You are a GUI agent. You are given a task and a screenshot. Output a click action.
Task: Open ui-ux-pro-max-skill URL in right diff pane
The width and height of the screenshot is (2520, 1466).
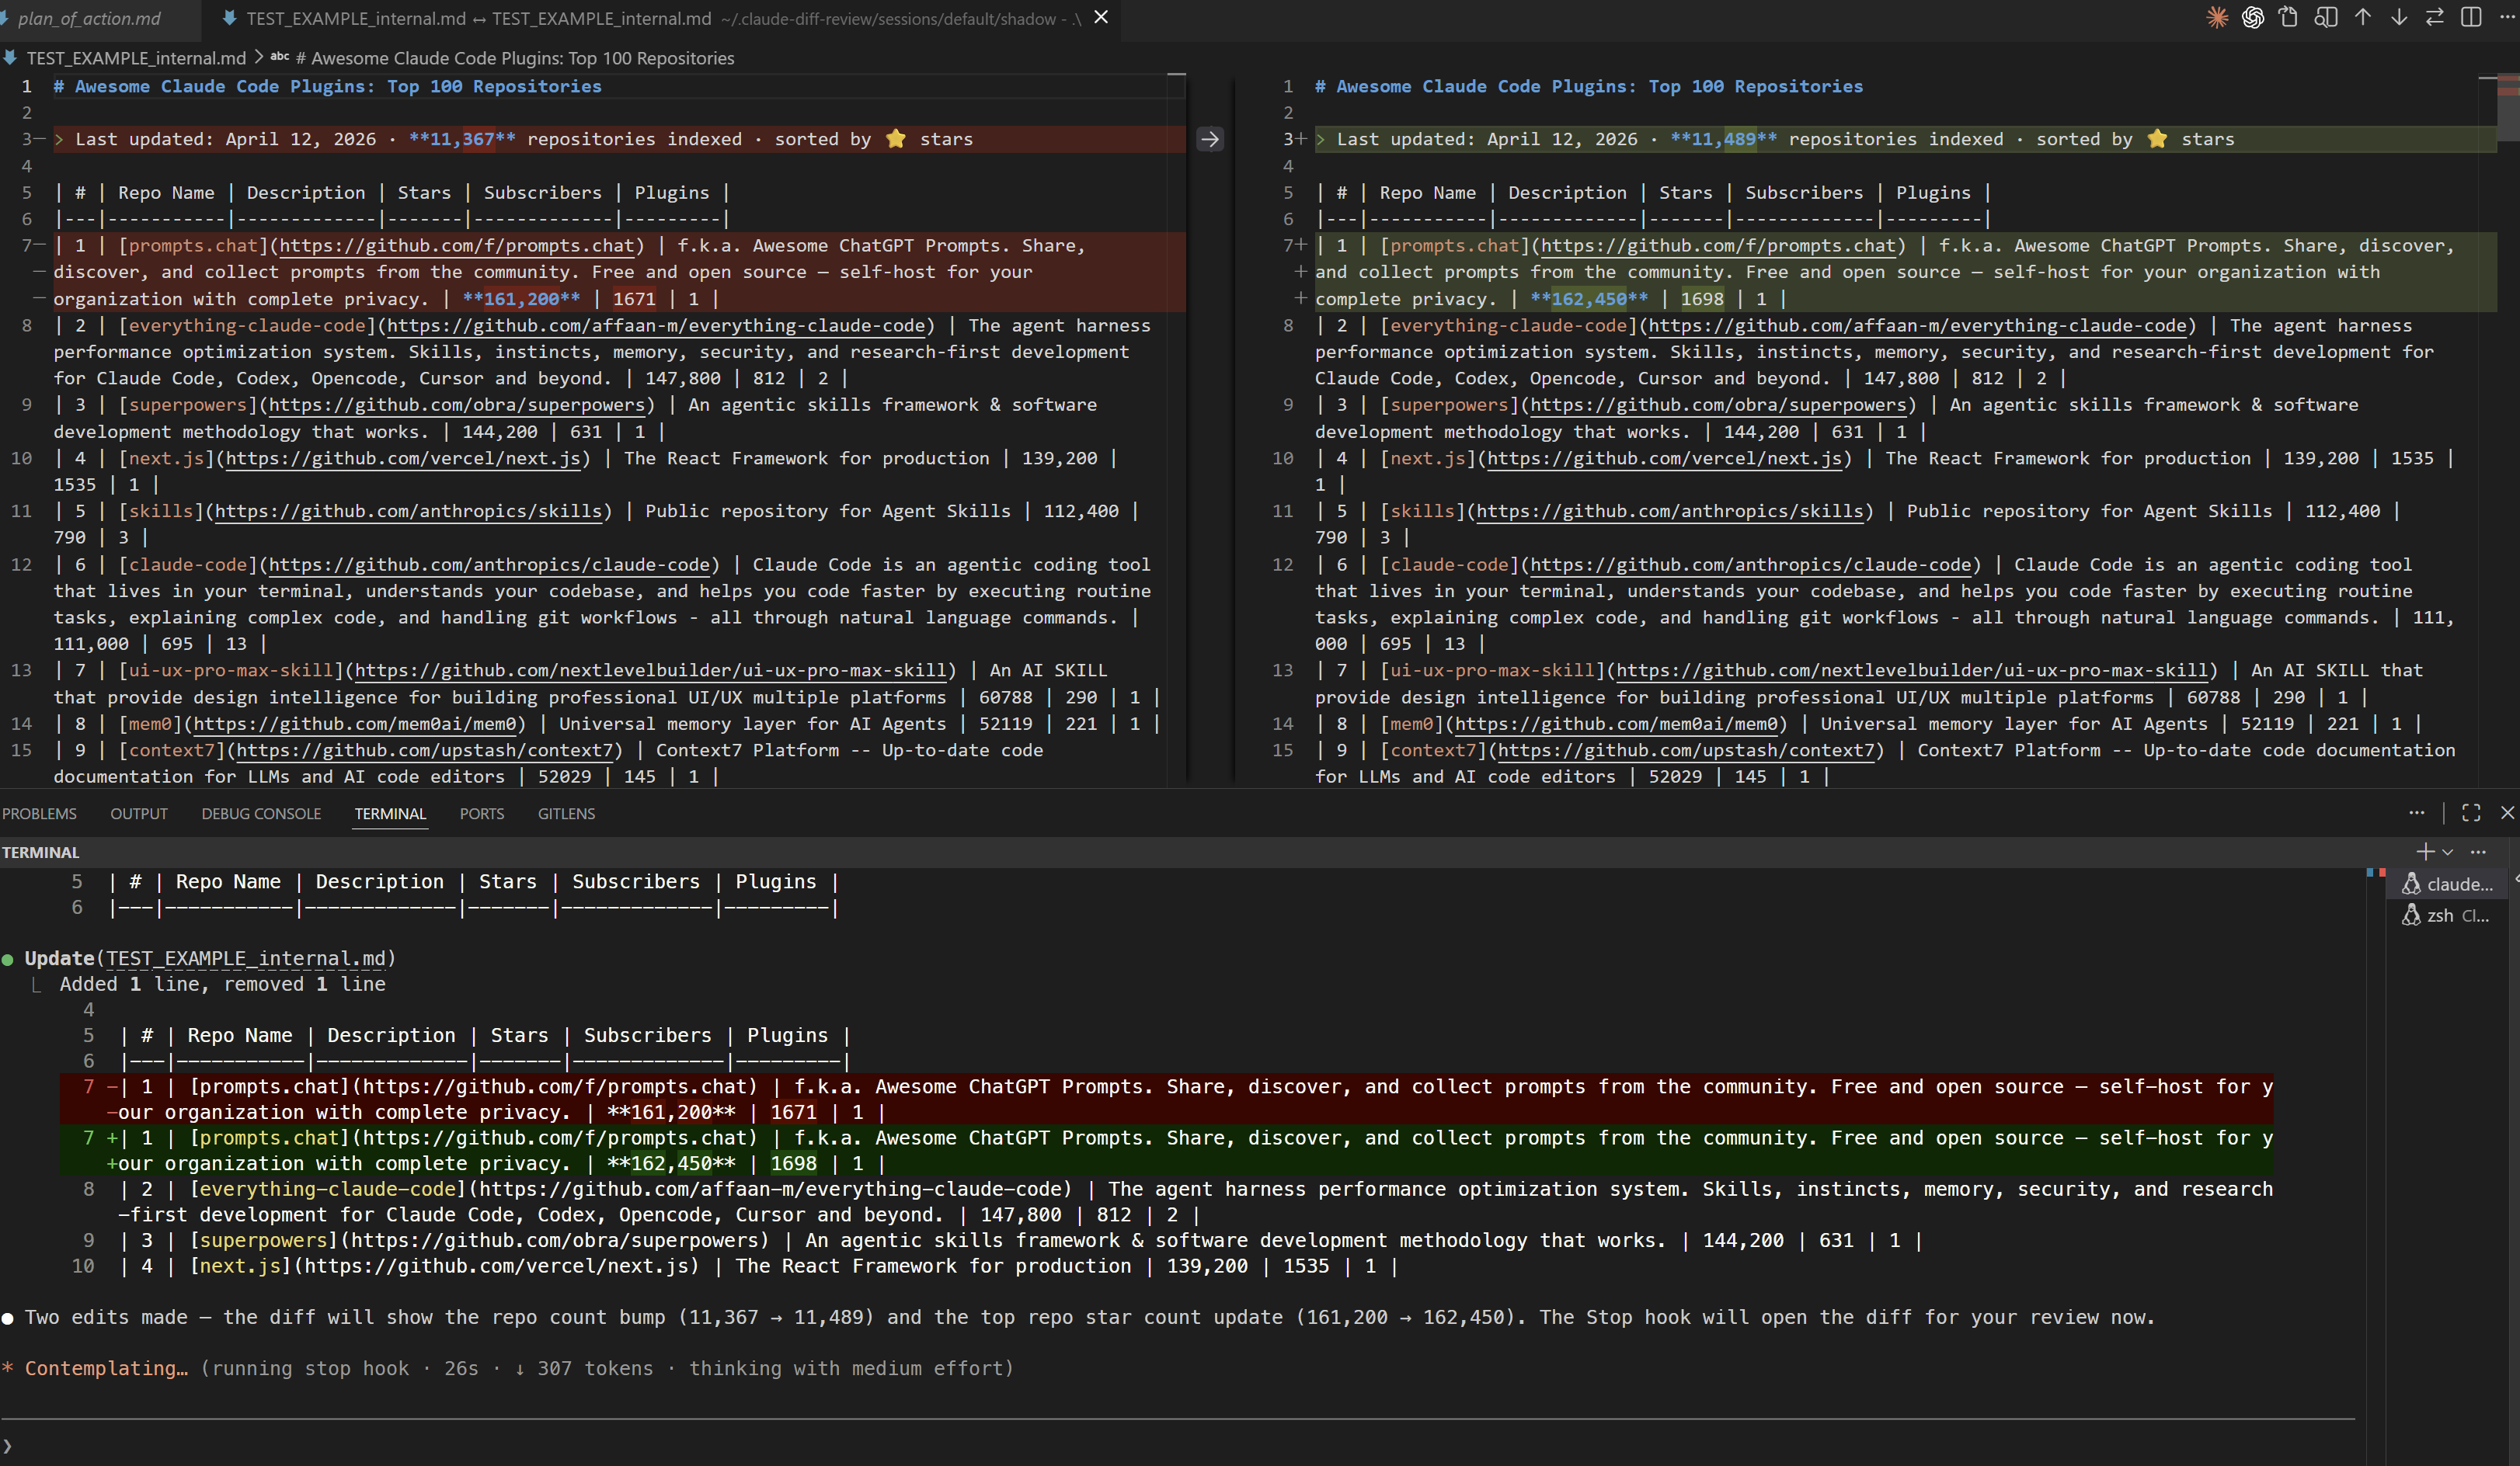(1912, 671)
